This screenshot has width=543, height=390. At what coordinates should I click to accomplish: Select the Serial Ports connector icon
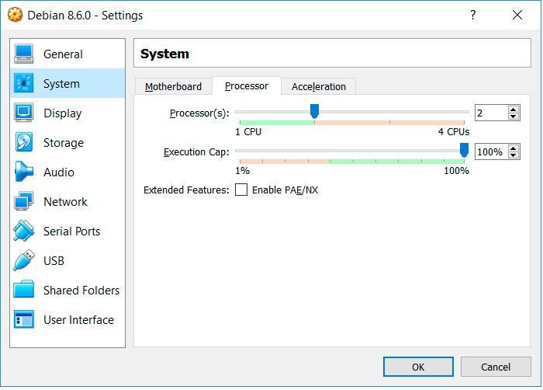pos(24,231)
